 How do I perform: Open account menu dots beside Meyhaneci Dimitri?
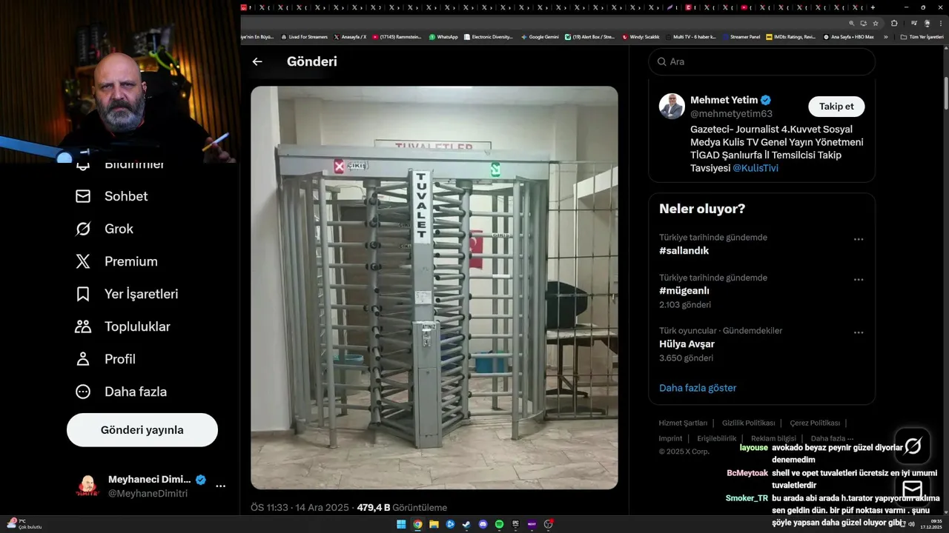click(220, 486)
